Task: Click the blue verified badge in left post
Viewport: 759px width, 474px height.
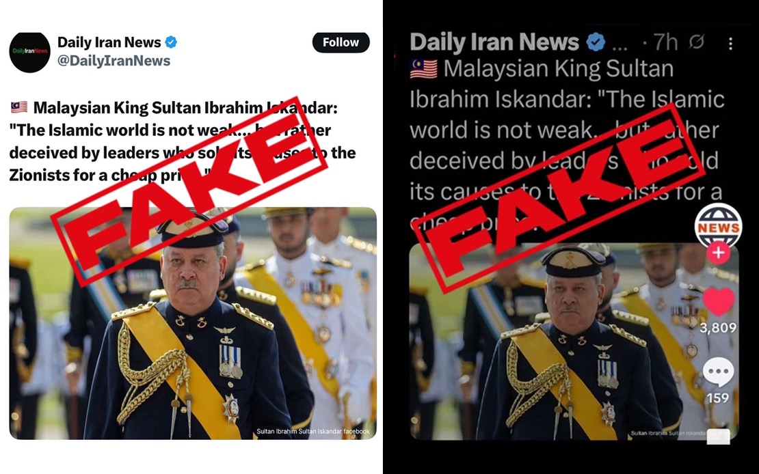Action: (171, 42)
